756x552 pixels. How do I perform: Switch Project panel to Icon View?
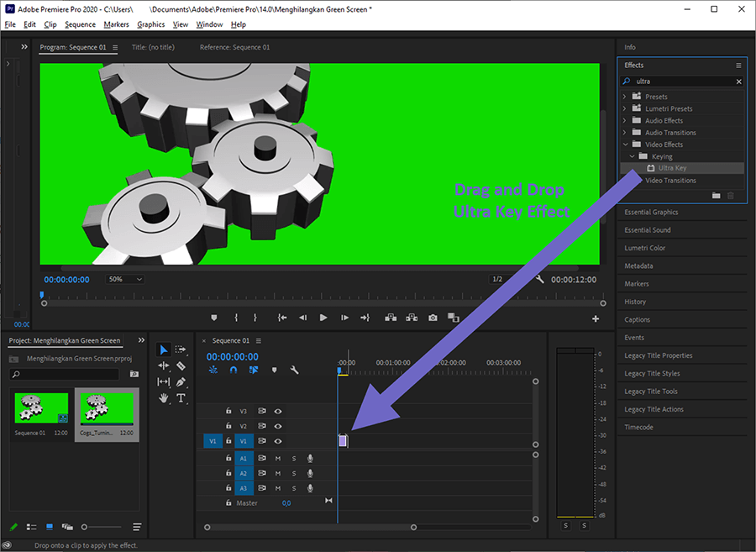(x=50, y=527)
